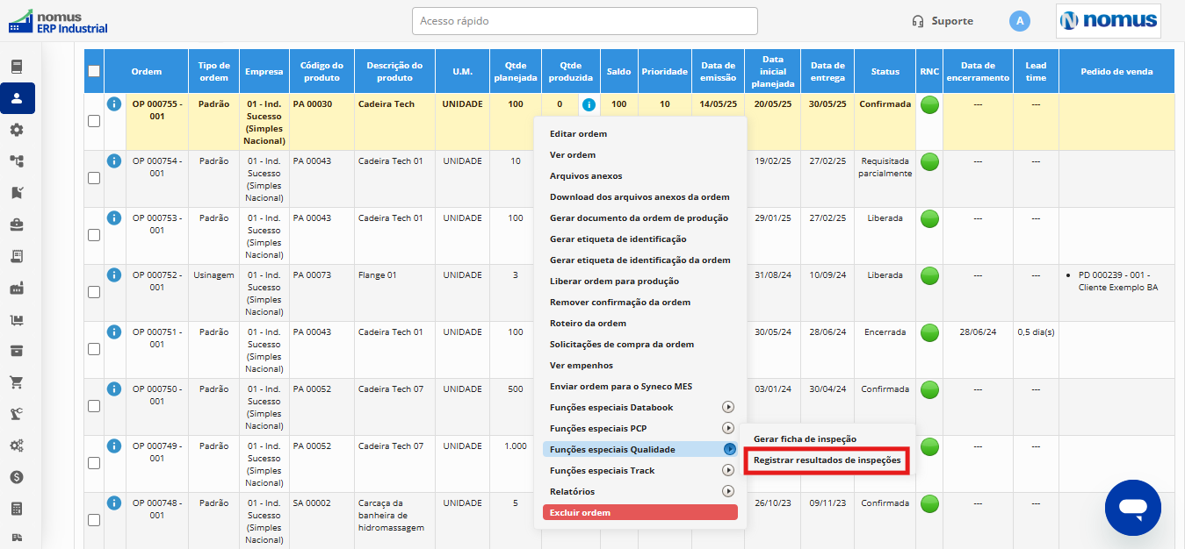This screenshot has width=1185, height=549.
Task: Open the robot arm icon in the sidebar
Action: click(17, 414)
